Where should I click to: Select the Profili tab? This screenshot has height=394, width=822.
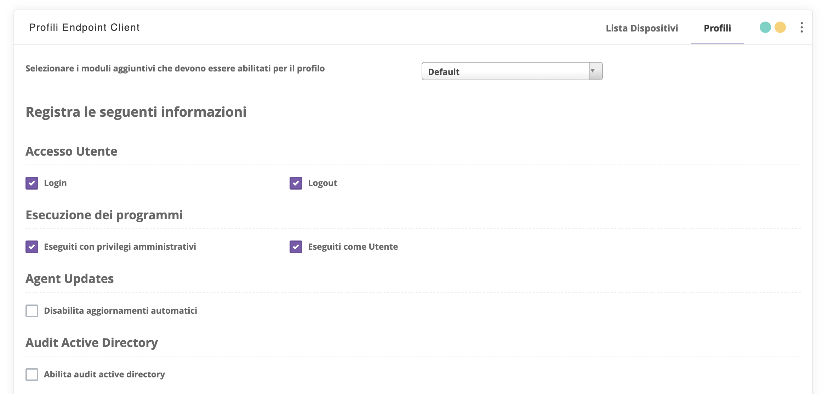click(x=717, y=28)
